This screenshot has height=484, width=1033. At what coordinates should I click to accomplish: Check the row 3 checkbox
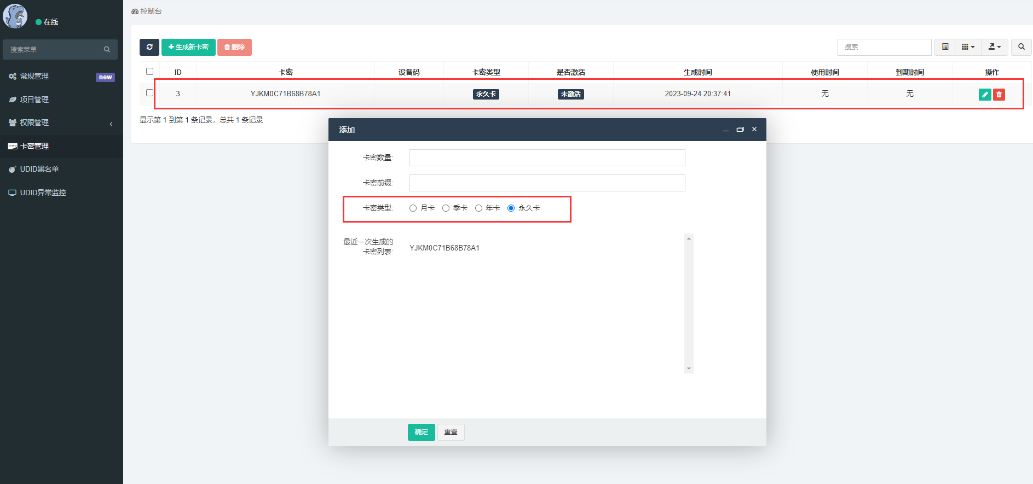(149, 93)
